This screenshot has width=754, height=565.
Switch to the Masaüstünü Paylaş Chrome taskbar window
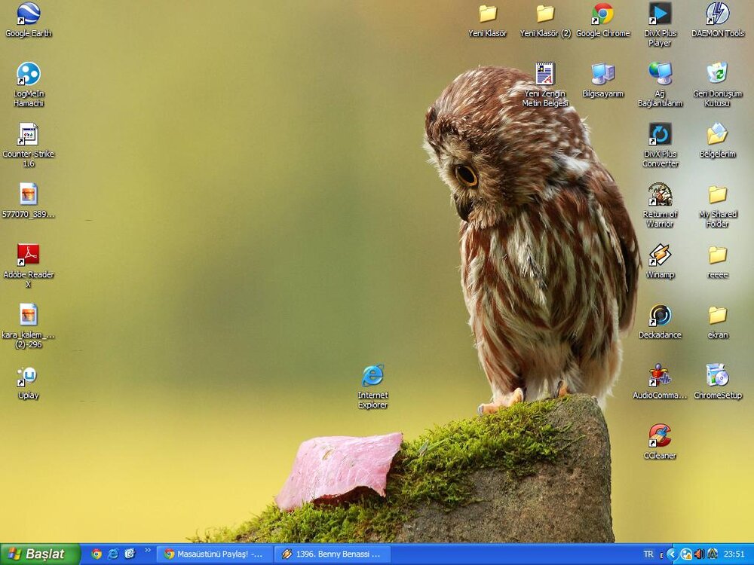coord(214,554)
